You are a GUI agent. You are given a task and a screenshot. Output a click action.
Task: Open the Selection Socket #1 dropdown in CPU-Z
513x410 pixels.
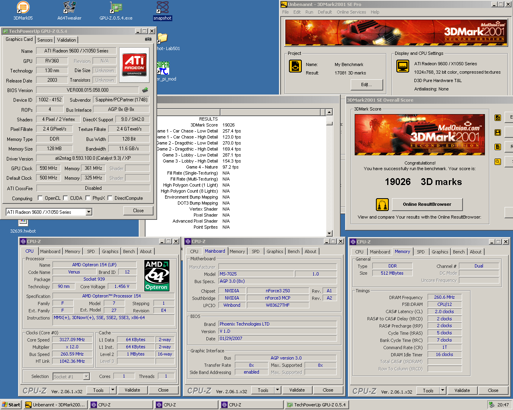pos(86,376)
